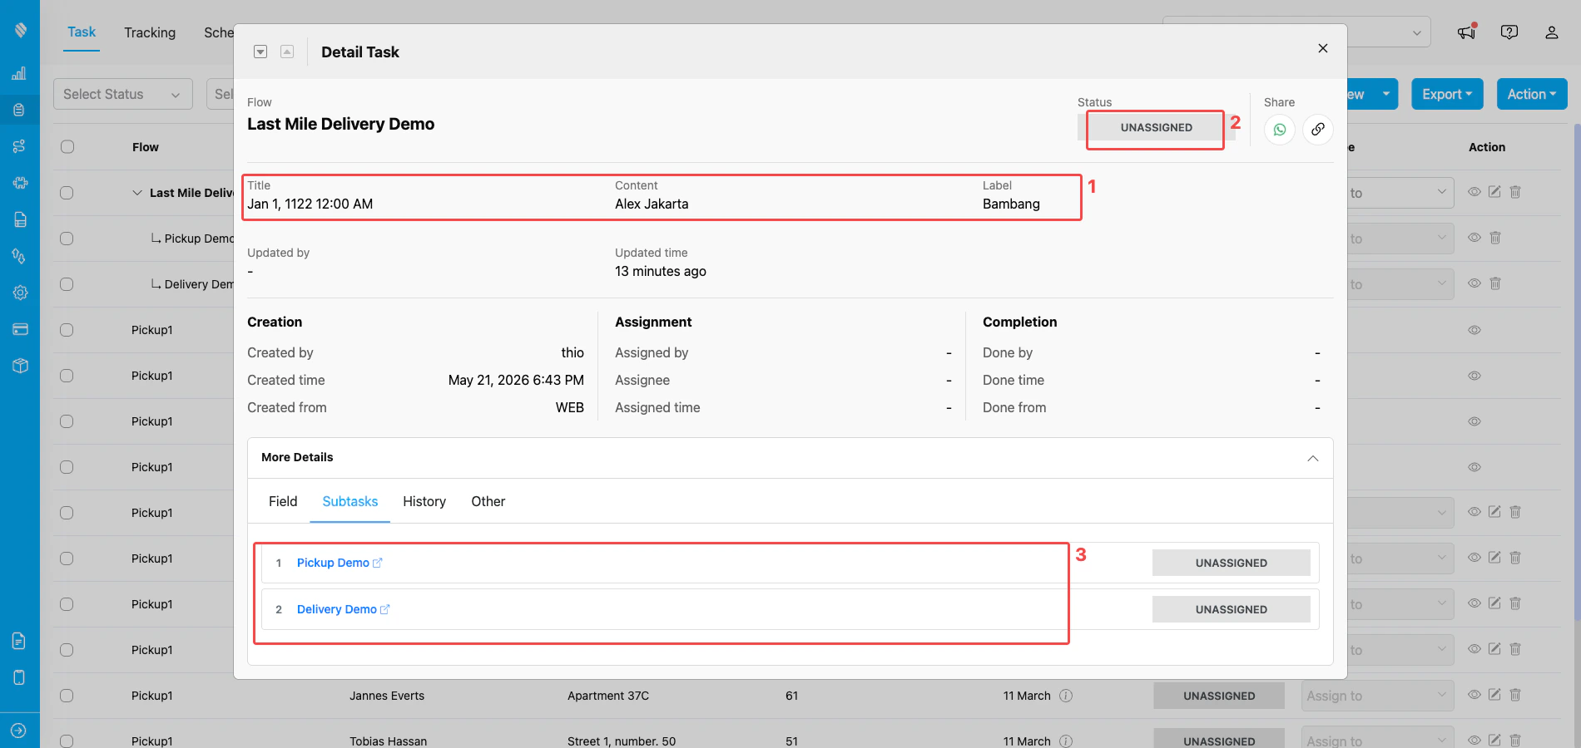This screenshot has height=748, width=1581.
Task: Open the Action dropdown
Action: [1532, 94]
